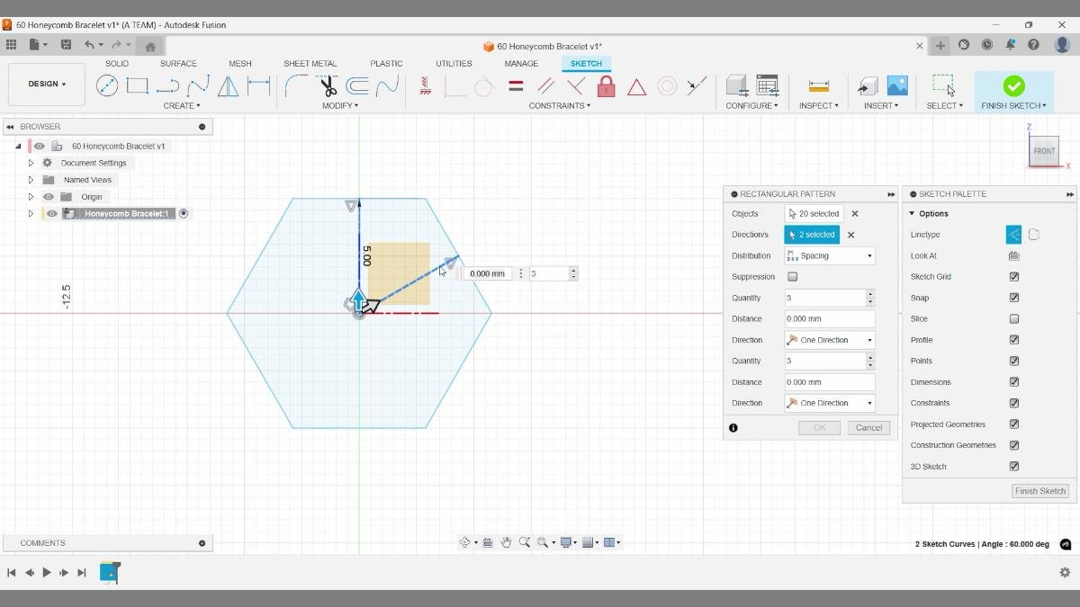The width and height of the screenshot is (1080, 607).
Task: Apply the Fix/UnFix lock constraint
Action: click(606, 85)
